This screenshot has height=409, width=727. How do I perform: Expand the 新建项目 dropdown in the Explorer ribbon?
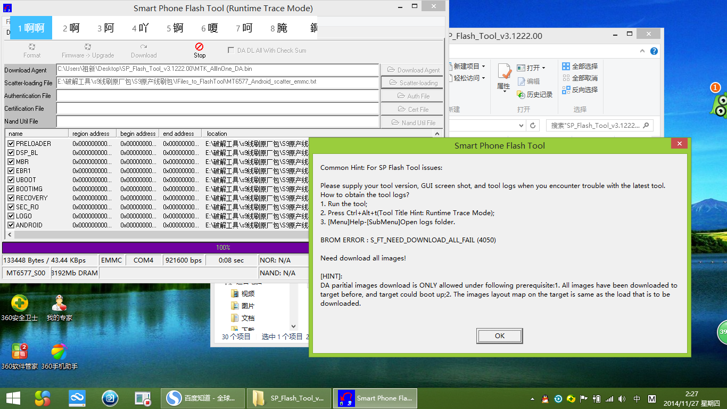click(483, 67)
